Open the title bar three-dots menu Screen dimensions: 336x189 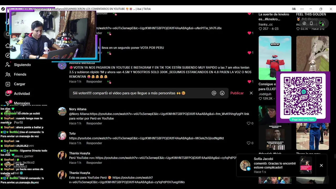click(302, 9)
